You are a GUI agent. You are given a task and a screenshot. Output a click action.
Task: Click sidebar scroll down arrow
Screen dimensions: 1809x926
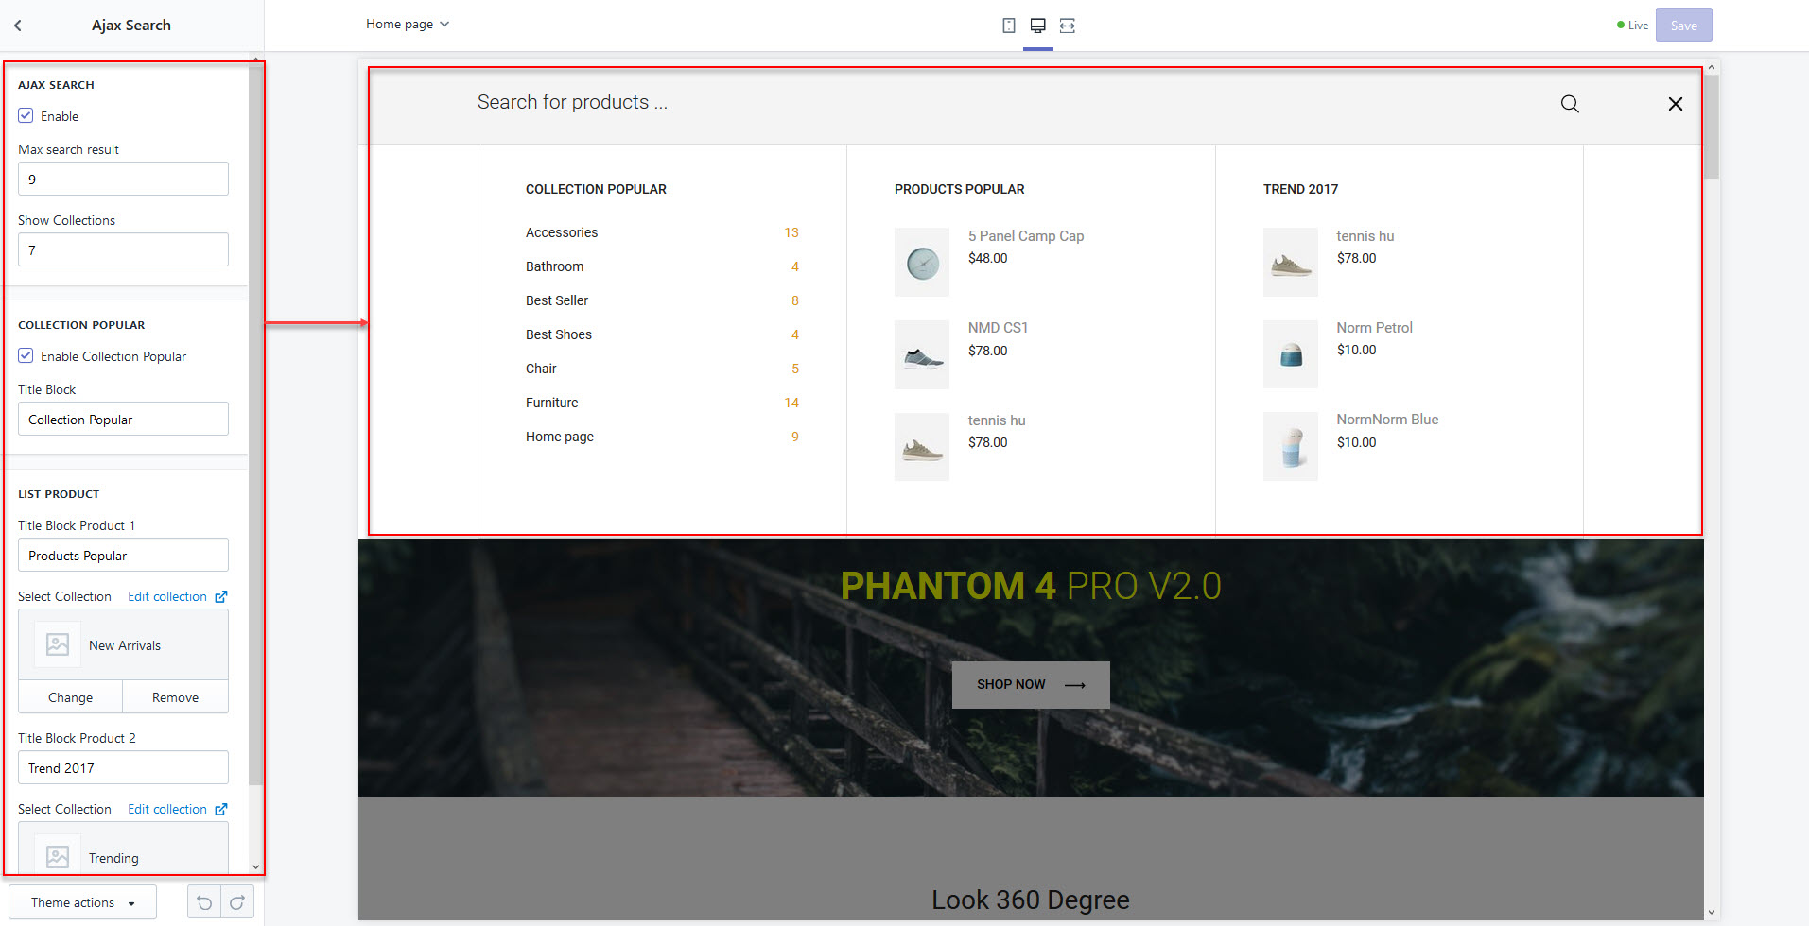tap(255, 867)
